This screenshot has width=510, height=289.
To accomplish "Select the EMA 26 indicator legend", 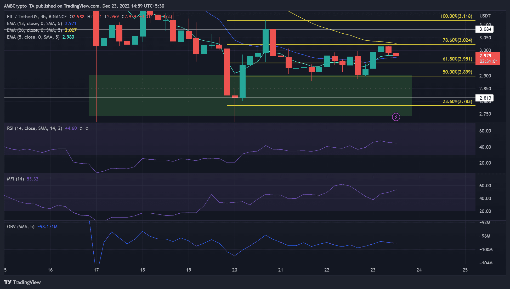I will pos(42,30).
